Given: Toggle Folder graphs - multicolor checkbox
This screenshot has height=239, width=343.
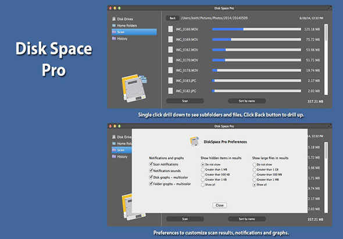Looking at the screenshot, I should tap(151, 184).
